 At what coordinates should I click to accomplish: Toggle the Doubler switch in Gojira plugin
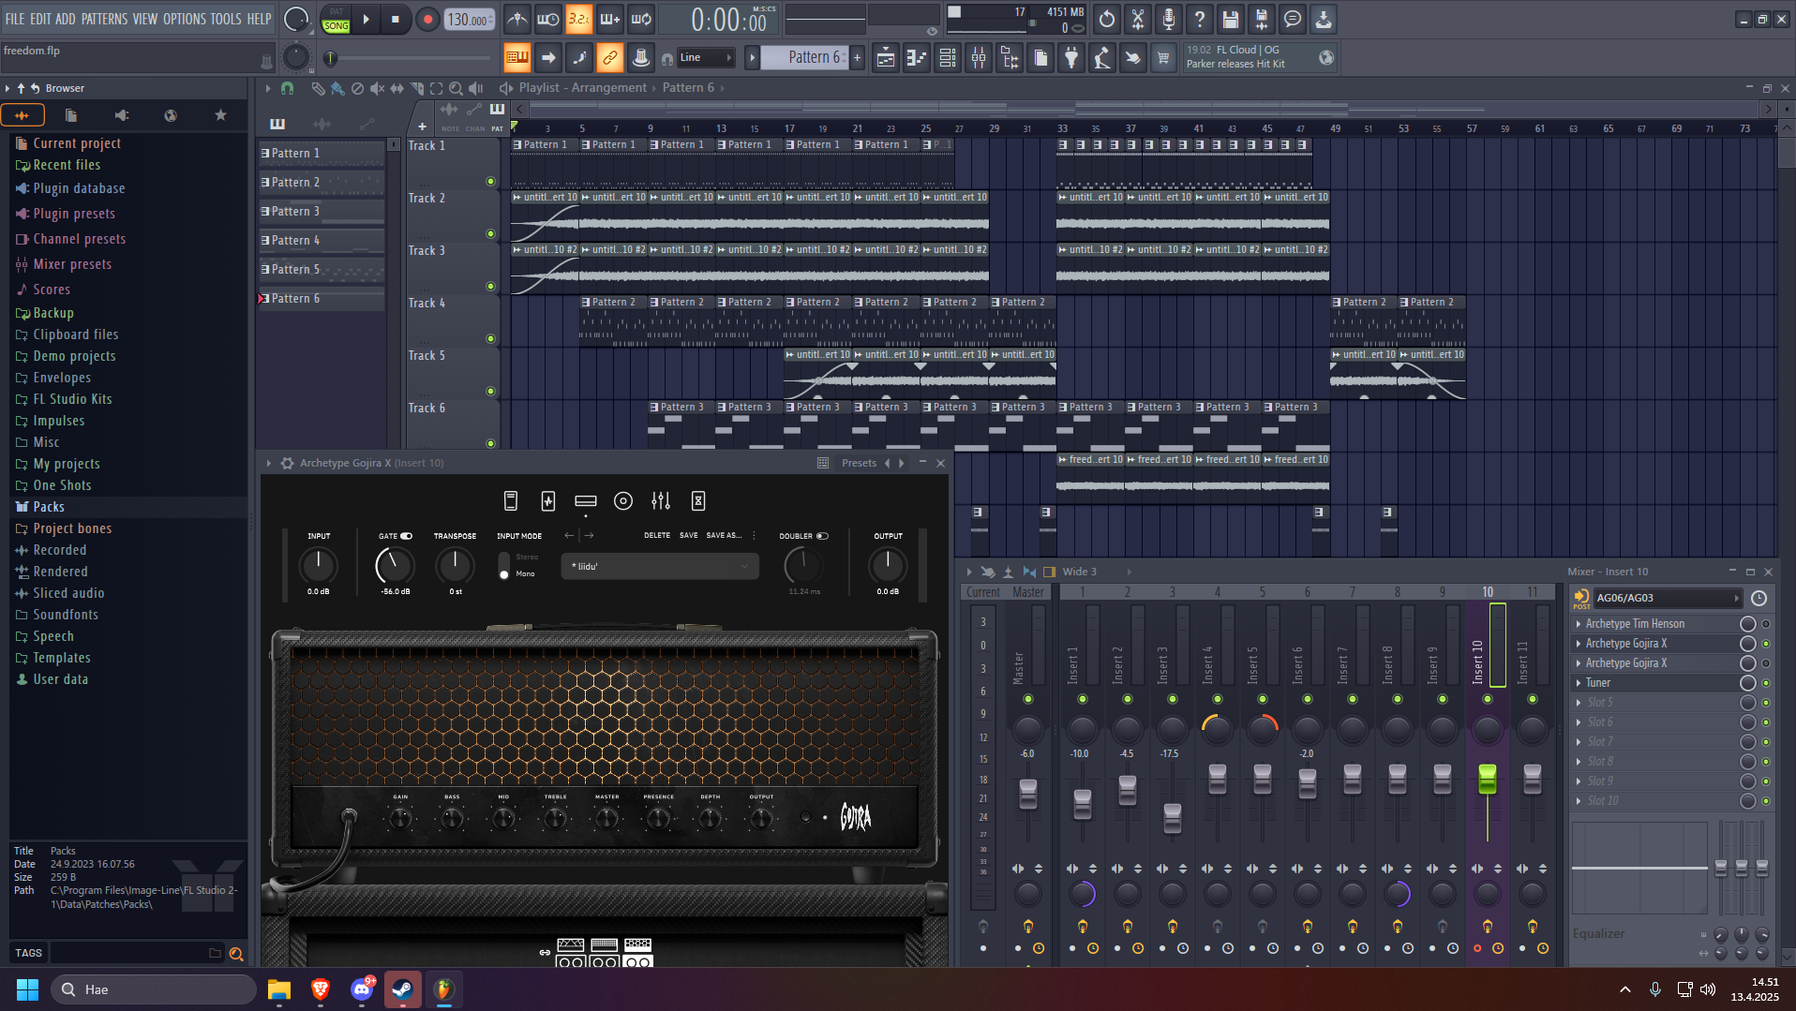[822, 536]
